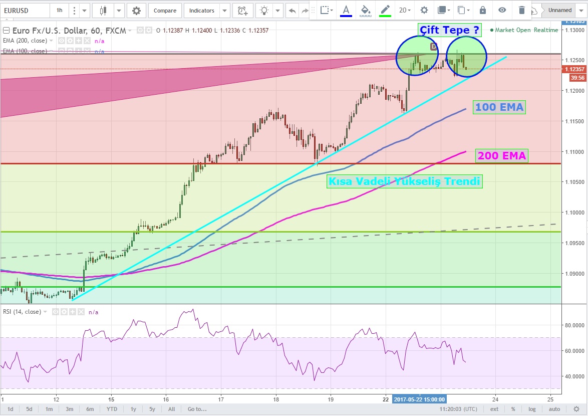This screenshot has height=416, width=588.
Task: Click the undo arrow icon
Action: [292, 11]
